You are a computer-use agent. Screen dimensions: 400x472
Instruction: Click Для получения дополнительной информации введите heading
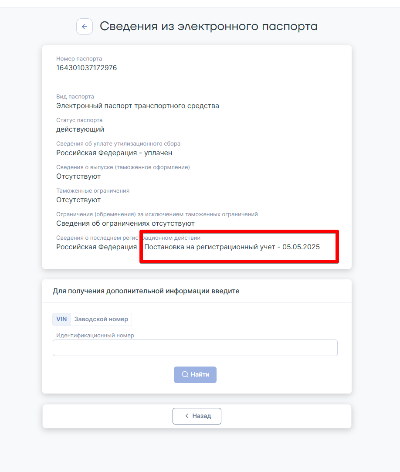click(146, 291)
